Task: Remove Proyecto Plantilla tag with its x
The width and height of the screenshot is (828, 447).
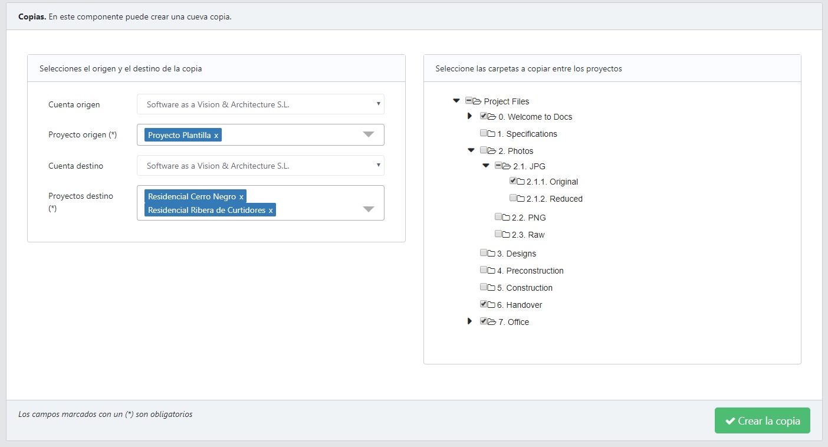Action: (216, 136)
